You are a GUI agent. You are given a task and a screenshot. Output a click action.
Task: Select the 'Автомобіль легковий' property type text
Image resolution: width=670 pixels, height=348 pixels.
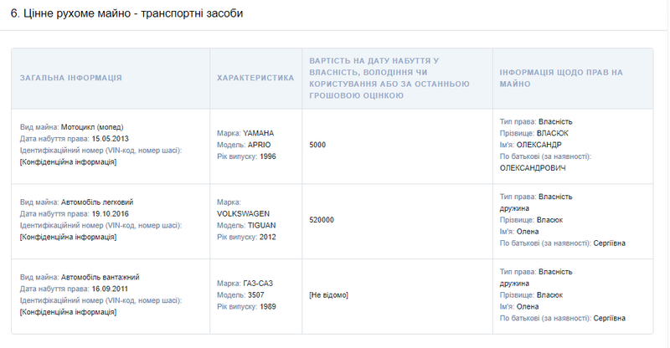click(x=97, y=202)
